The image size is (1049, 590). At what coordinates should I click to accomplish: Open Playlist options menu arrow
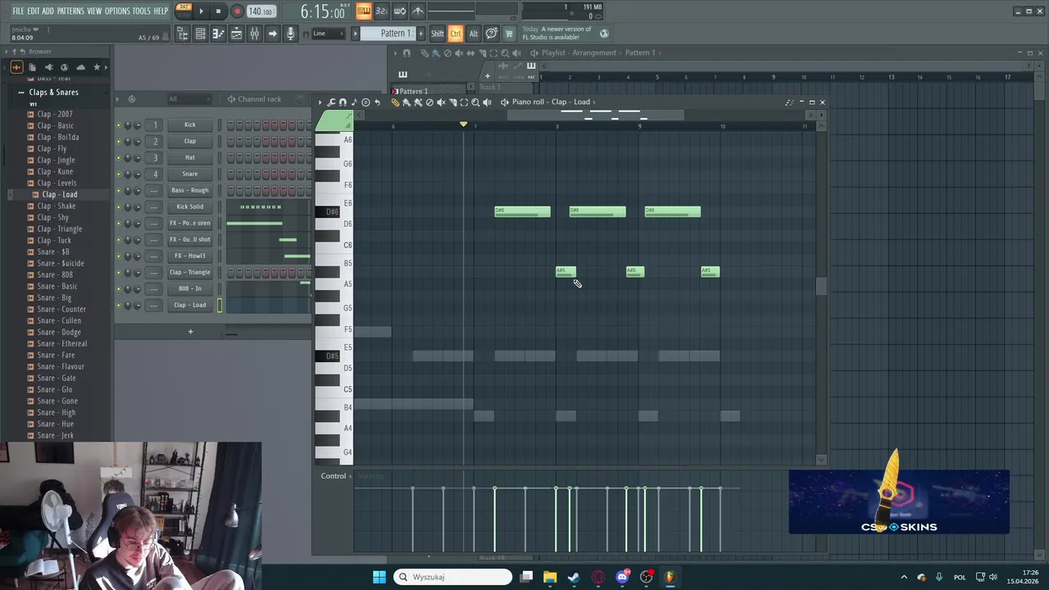pyautogui.click(x=395, y=52)
